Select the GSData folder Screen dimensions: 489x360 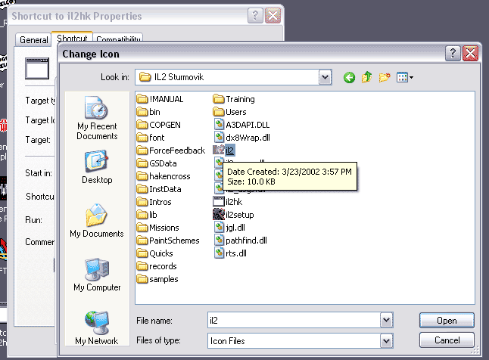[157, 163]
